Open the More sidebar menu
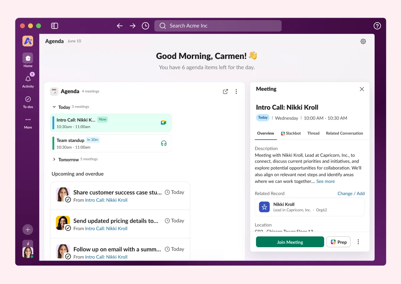Screen dimensions: 401x284 point(28,123)
